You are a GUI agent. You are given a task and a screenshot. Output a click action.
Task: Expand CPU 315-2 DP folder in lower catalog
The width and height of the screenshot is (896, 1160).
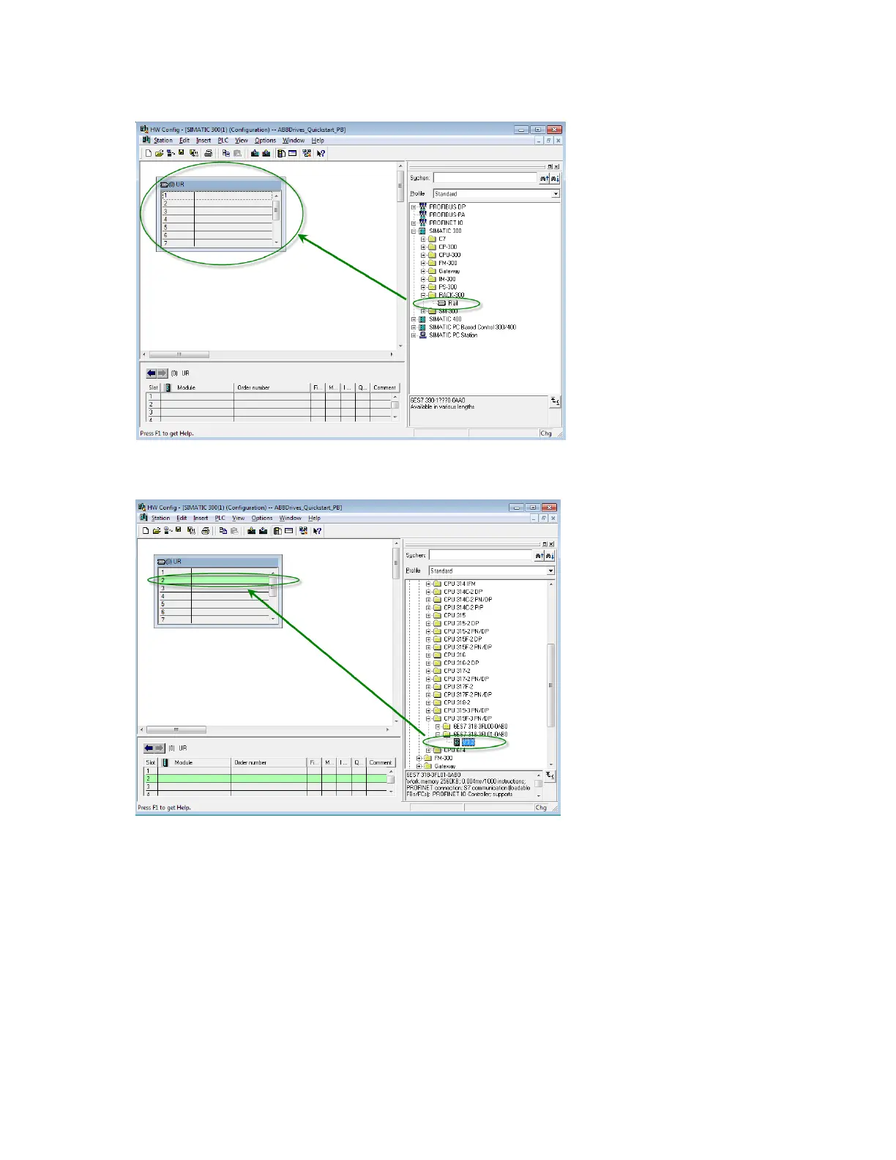(x=428, y=623)
